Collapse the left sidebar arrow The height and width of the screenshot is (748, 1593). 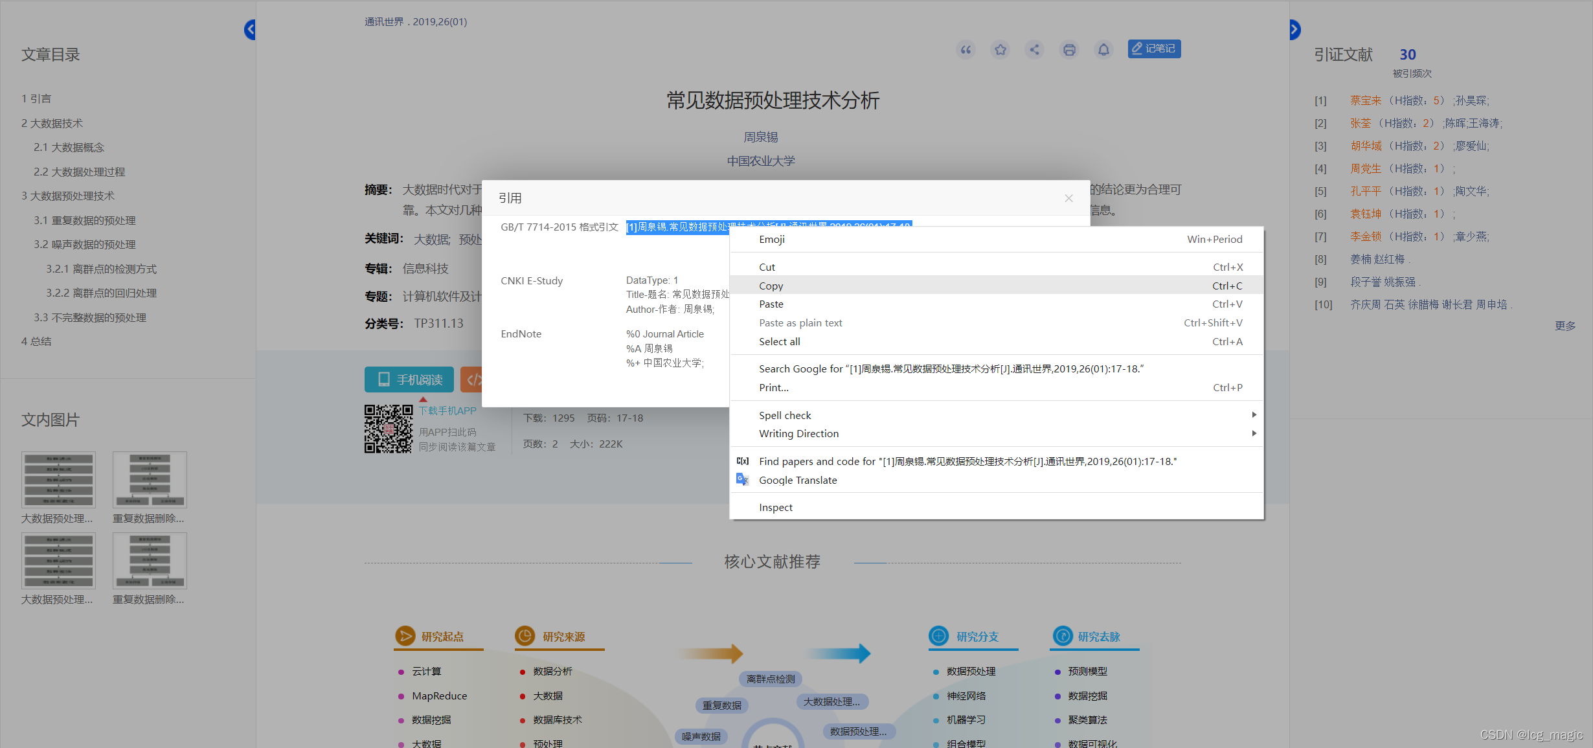coord(250,30)
